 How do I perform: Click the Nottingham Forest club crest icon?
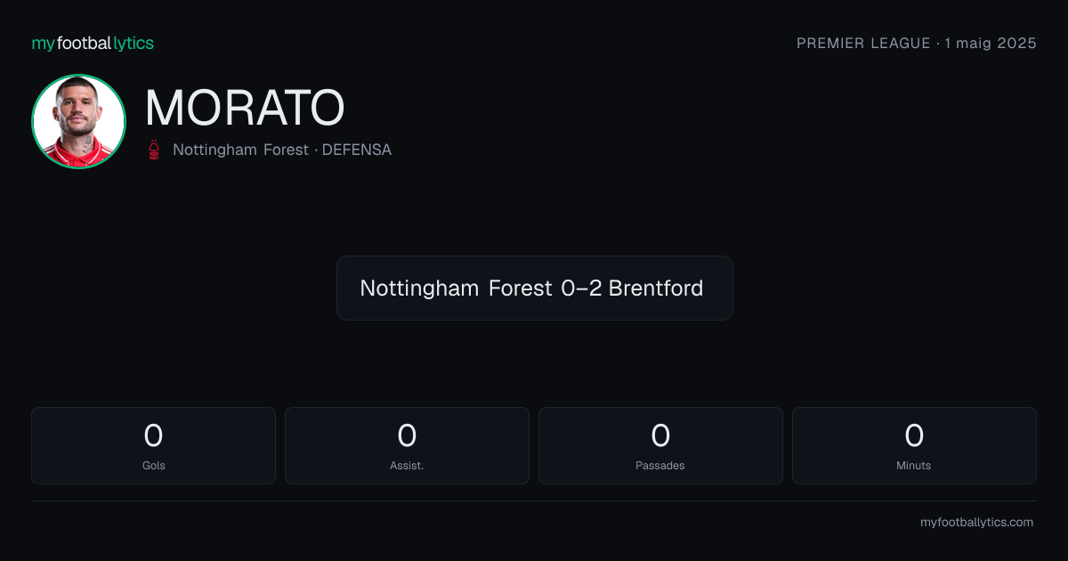(x=154, y=150)
